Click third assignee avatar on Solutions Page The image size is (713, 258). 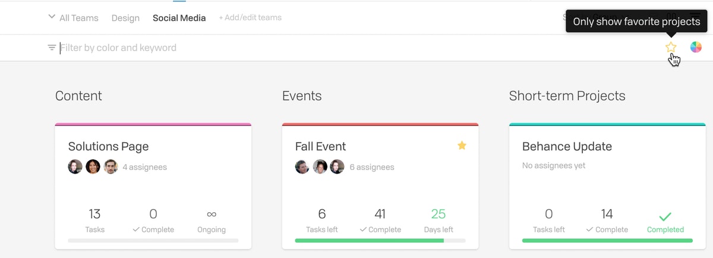(x=111, y=167)
